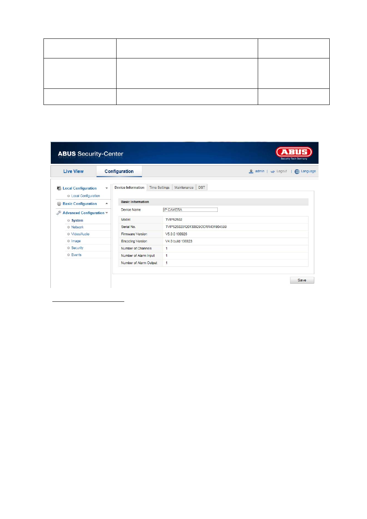Viewport: 367px width, 519px height.
Task: Click the Basic Configuration gear icon
Action: point(59,204)
